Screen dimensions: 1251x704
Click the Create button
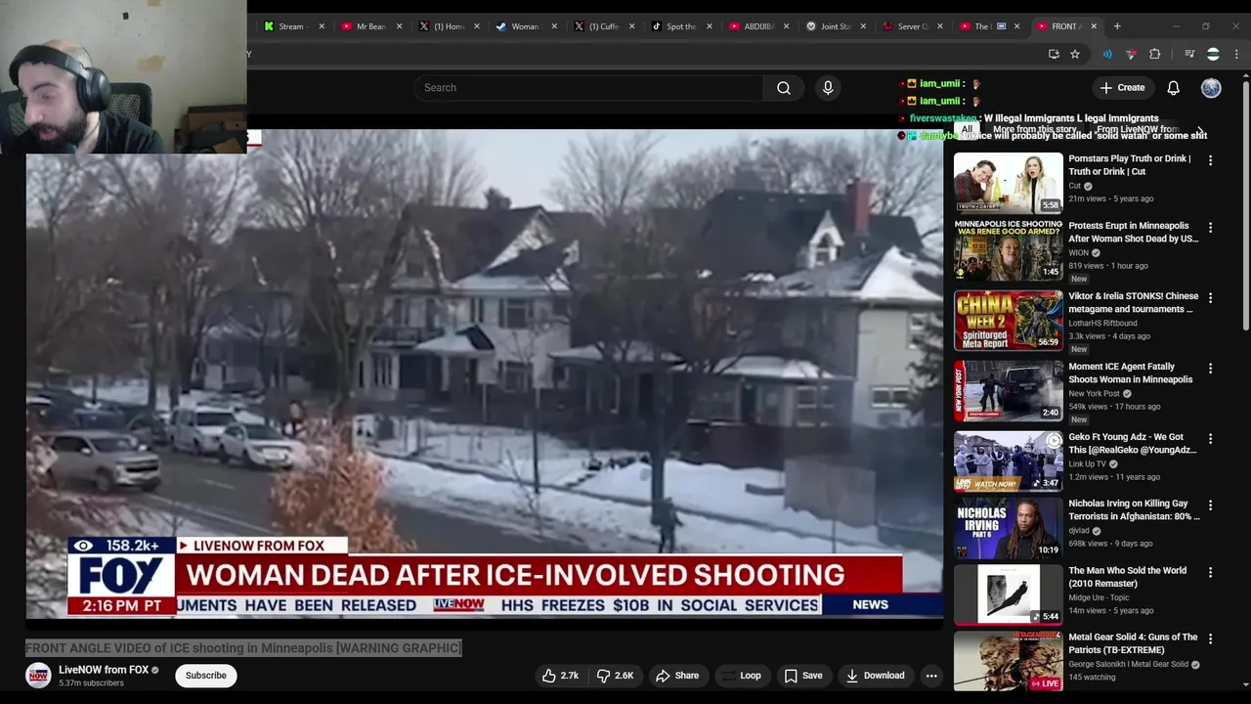1122,88
